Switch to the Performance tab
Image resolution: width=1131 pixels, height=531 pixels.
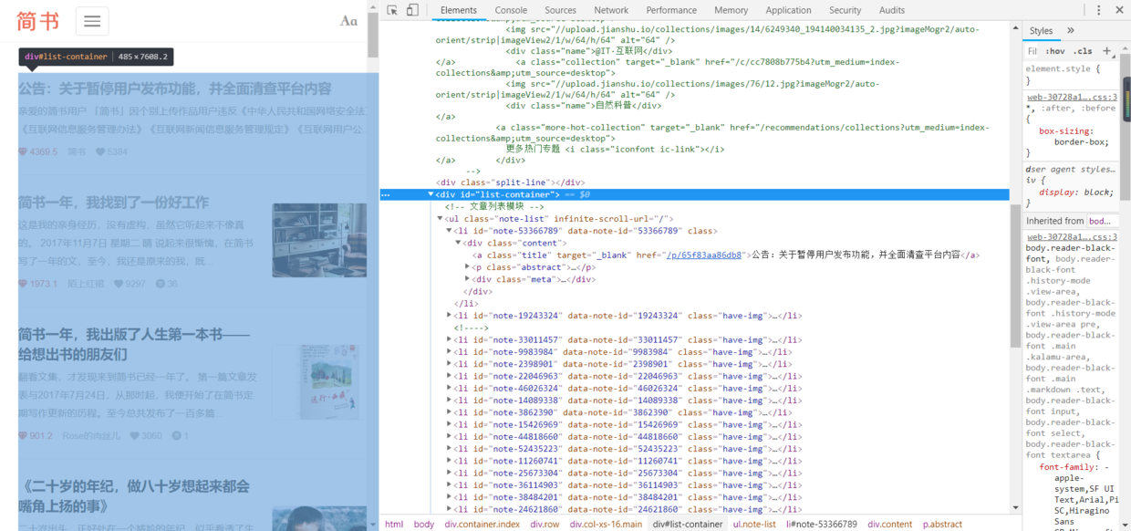click(671, 10)
